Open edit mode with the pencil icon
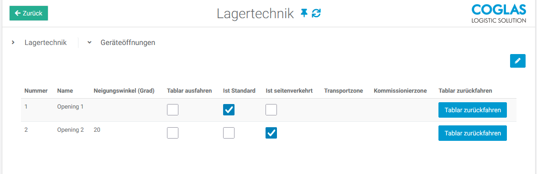Screen dimensions: 537x174 pos(517,61)
